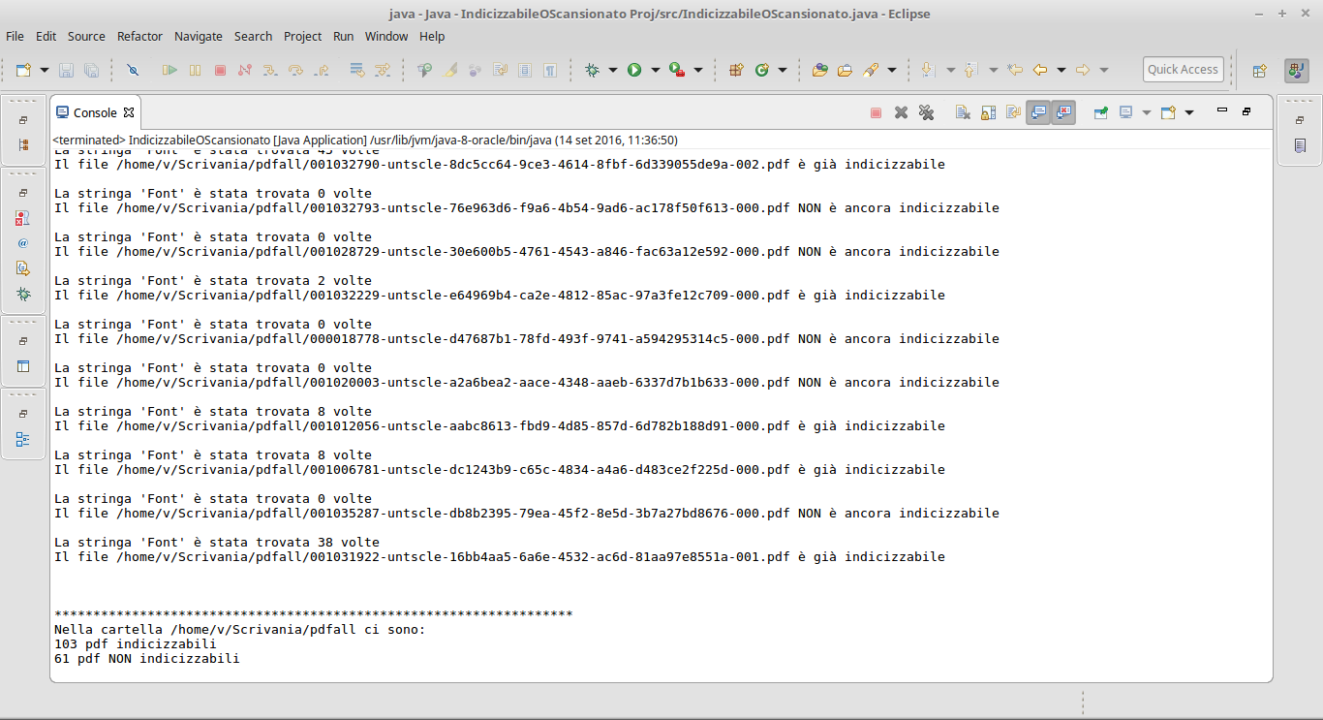1323x720 pixels.
Task: Expand the New Java Class dropdown arrow
Action: pos(783,70)
